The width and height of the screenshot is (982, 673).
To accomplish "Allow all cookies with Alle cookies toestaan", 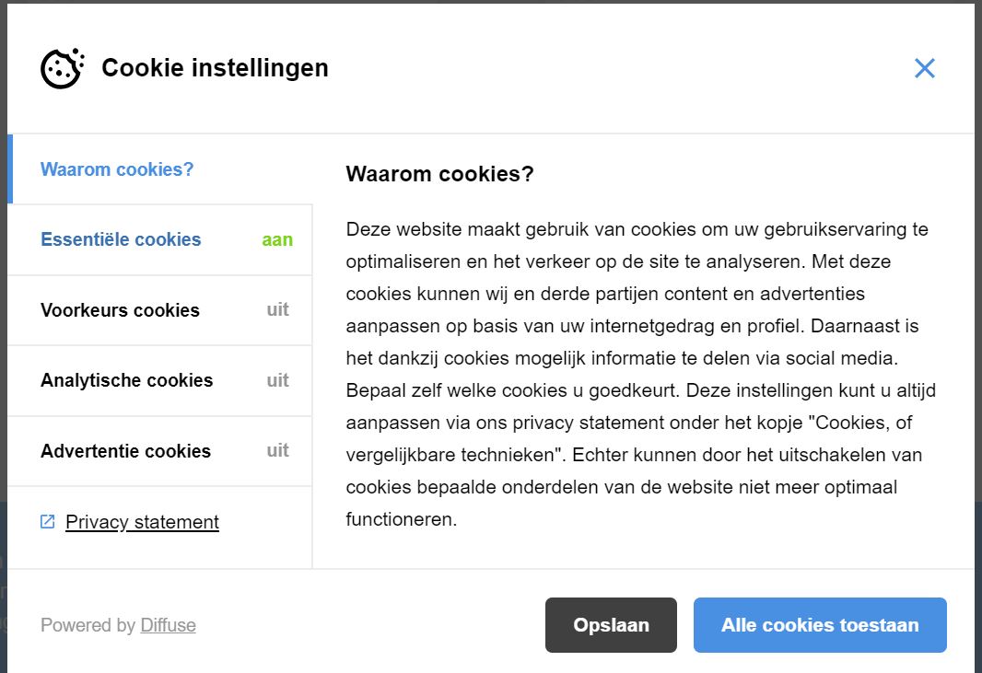I will (819, 624).
